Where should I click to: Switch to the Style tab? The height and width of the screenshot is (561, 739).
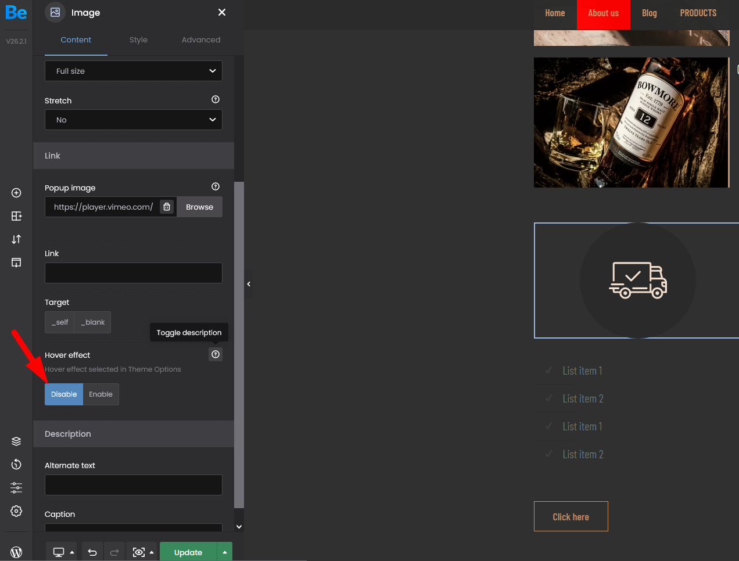138,39
